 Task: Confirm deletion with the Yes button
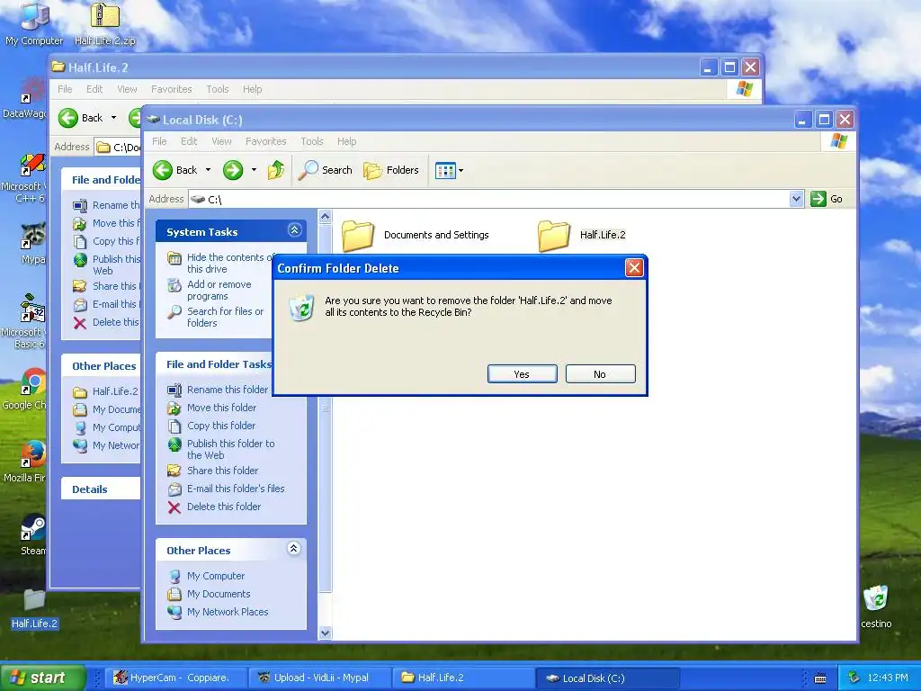click(x=522, y=374)
